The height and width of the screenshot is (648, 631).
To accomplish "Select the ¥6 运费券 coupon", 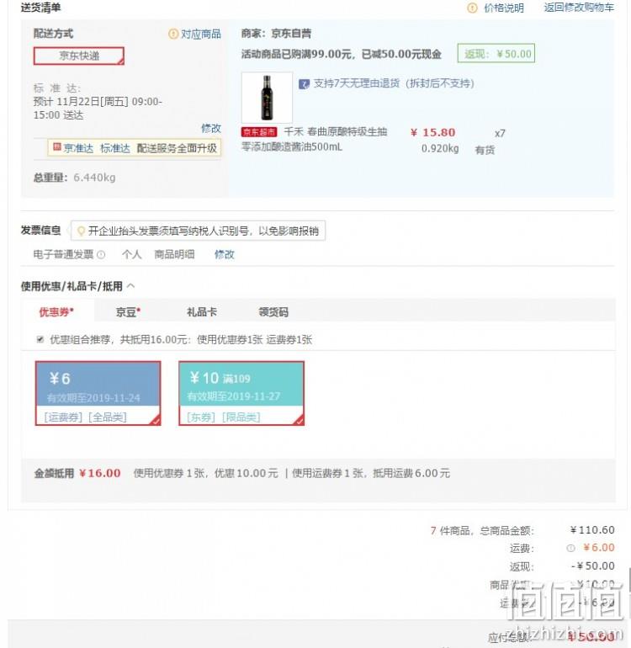I will point(98,394).
